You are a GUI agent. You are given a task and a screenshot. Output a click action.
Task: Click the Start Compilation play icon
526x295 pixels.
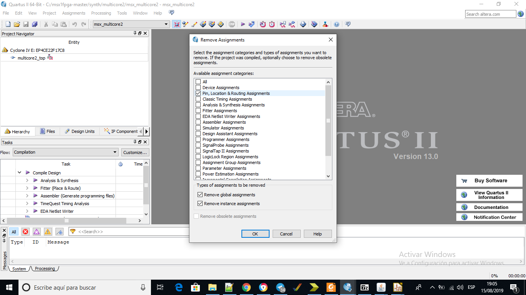243,24
